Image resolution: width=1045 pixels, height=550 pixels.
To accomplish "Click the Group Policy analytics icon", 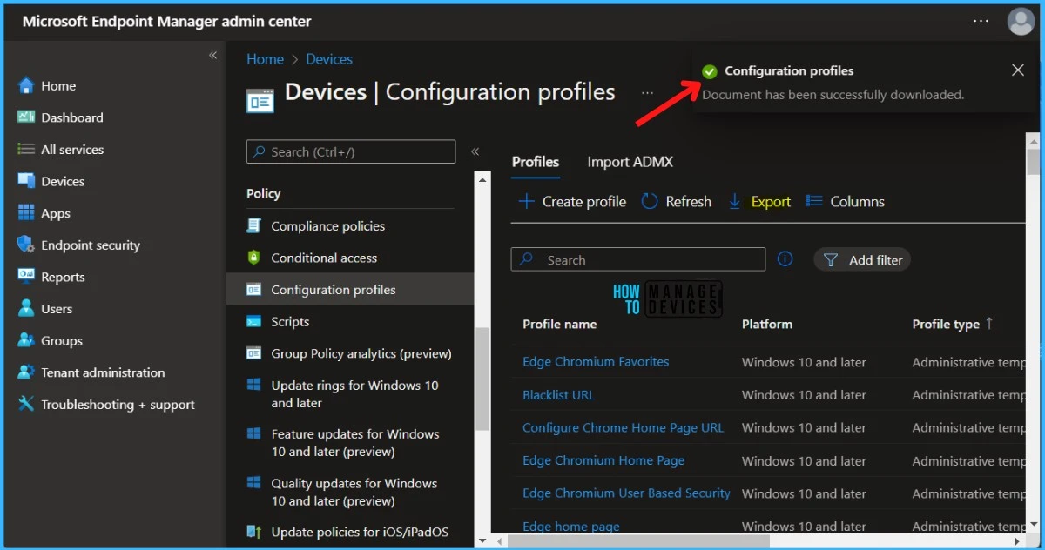I will point(254,353).
